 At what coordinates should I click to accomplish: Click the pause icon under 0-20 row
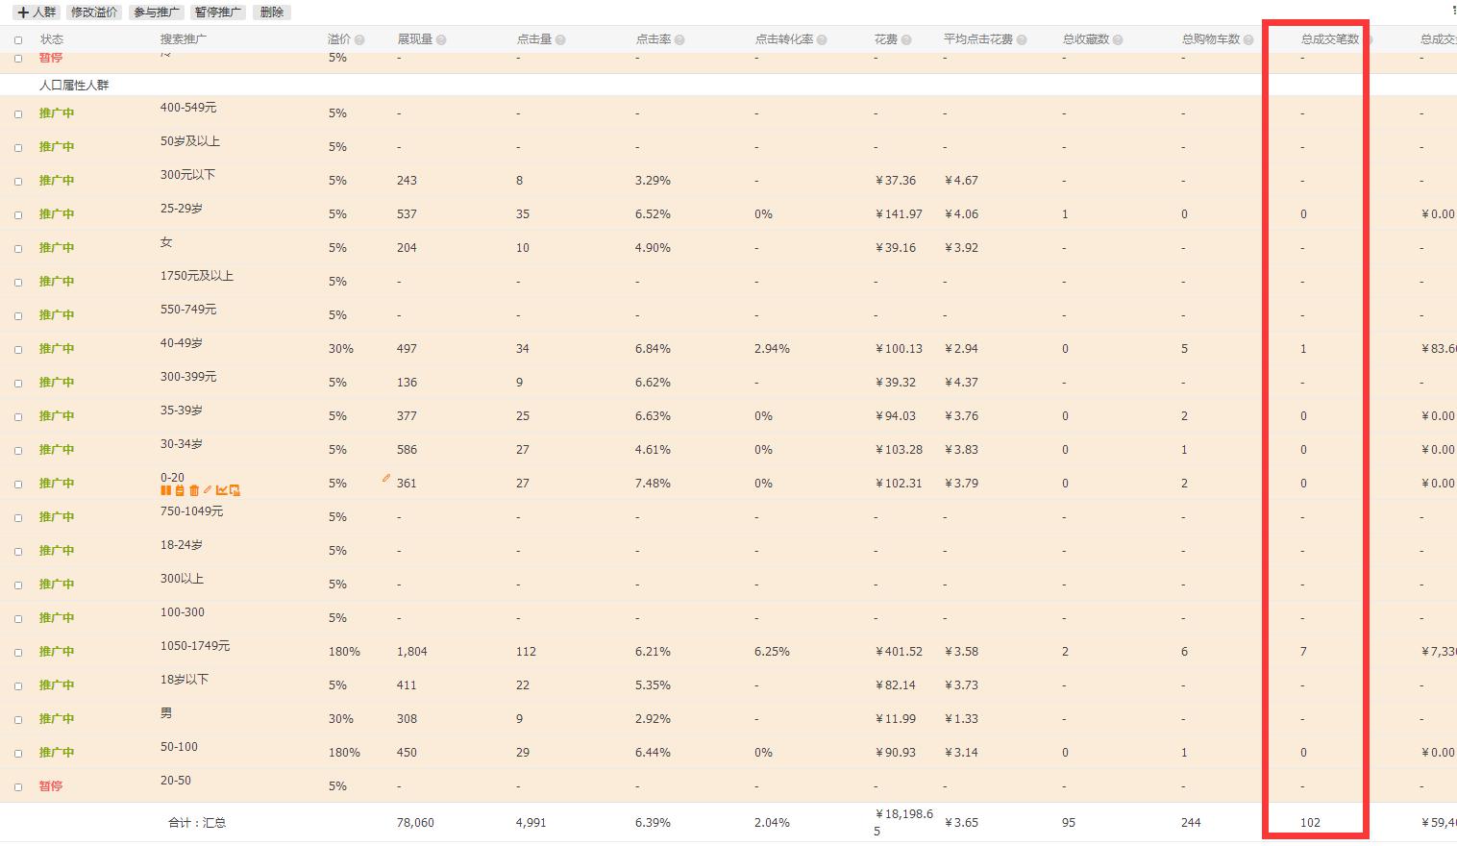165,490
